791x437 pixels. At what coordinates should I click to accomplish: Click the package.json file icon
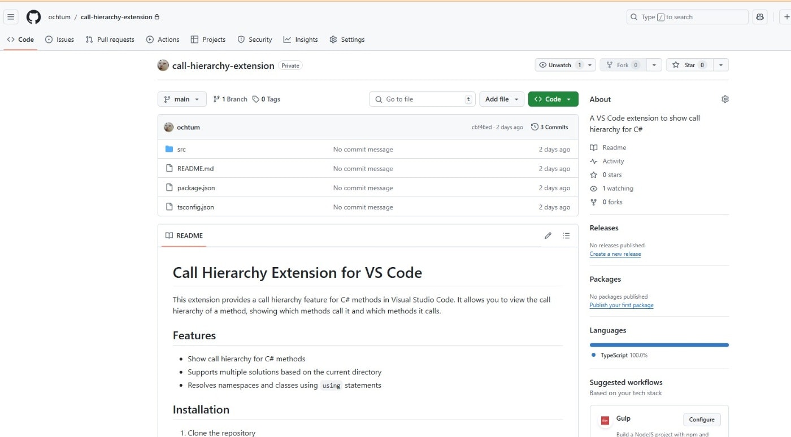[169, 187]
